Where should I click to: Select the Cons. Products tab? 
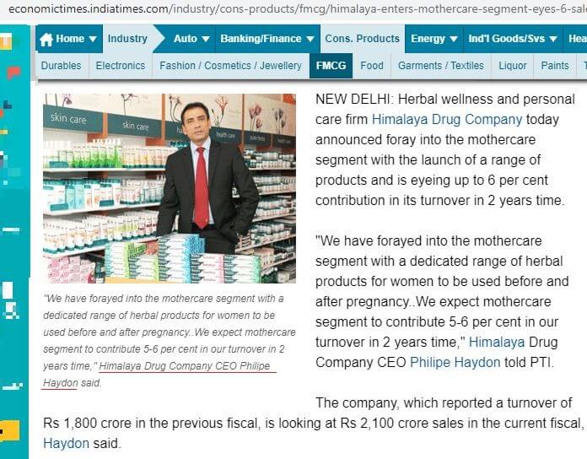(362, 39)
